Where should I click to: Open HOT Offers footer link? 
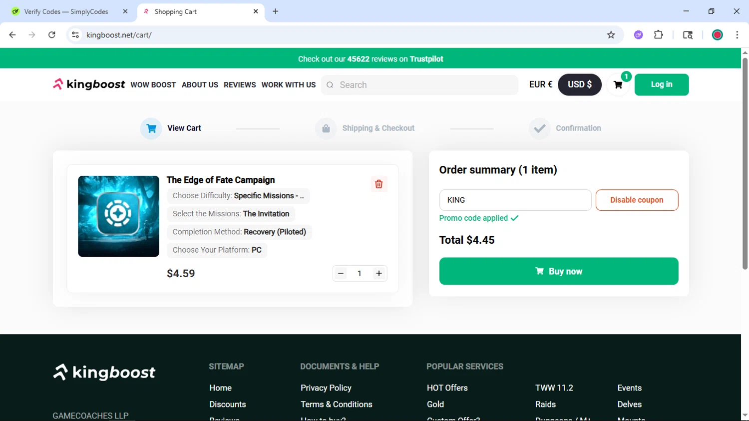click(447, 388)
